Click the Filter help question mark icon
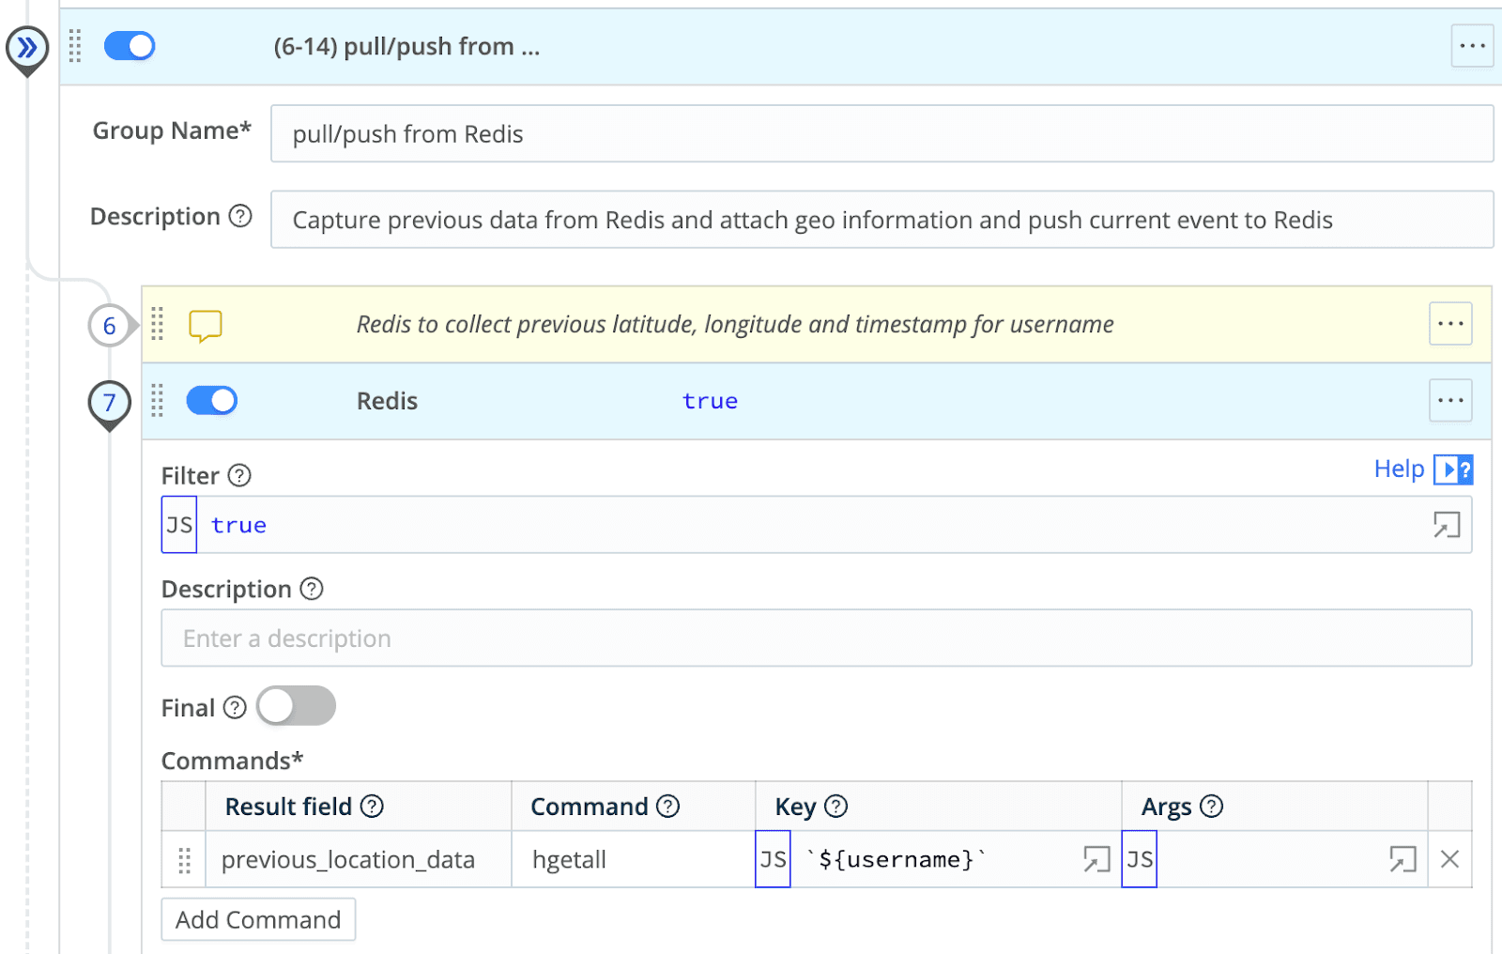The width and height of the screenshot is (1502, 954). (240, 476)
